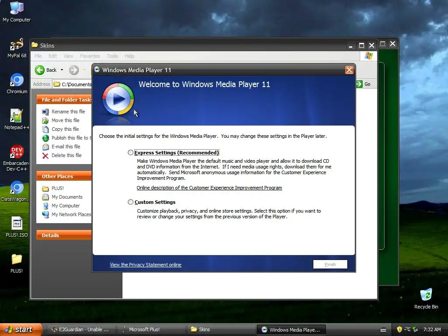Click the address bar path field
448x336 pixels.
point(72,84)
